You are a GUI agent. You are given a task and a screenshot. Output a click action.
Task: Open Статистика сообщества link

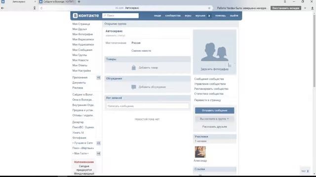209,94
